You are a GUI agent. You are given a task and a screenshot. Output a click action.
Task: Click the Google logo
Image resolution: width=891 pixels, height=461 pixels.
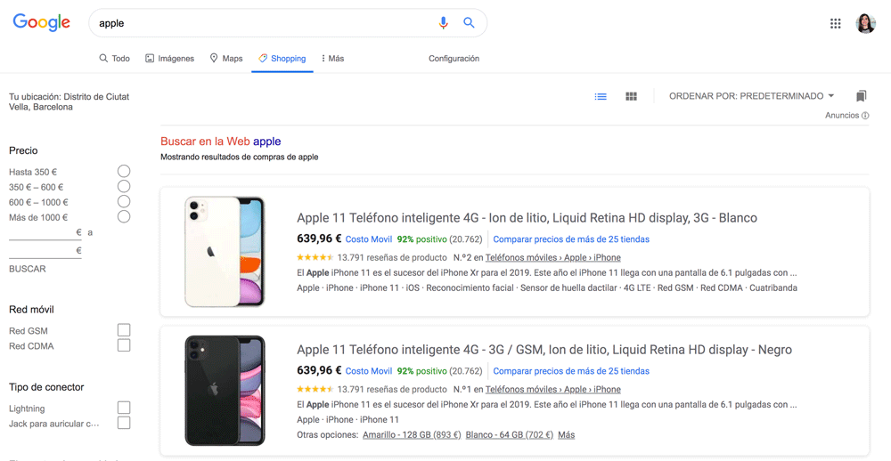tap(41, 23)
